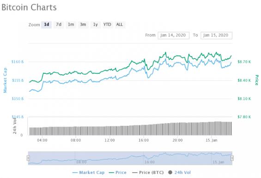Switch zoom to 3m
The image size is (261, 178).
click(83, 24)
